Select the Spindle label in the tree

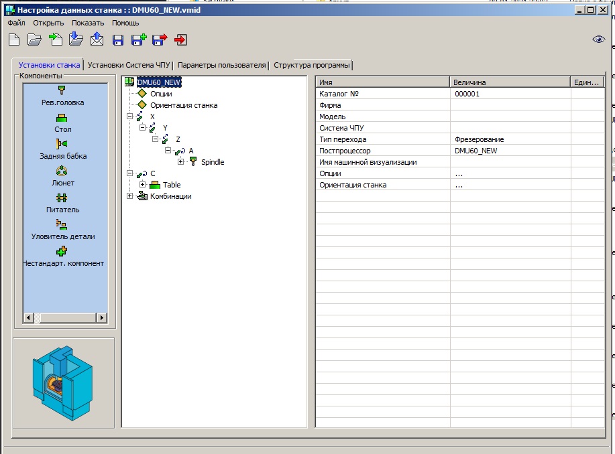[213, 162]
